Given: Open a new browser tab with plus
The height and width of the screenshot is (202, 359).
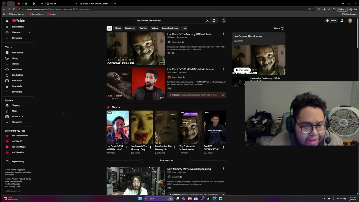Looking at the screenshot, I should (x=115, y=4).
